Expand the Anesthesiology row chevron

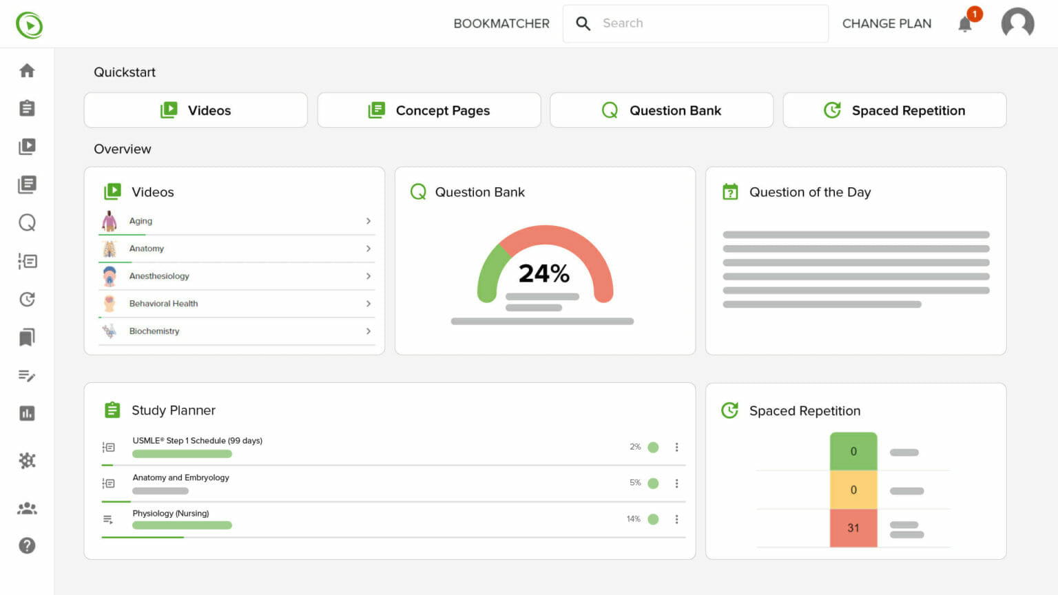click(369, 276)
